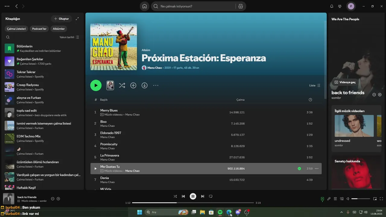Play the album with green play button
386x217 pixels.
coord(96,85)
